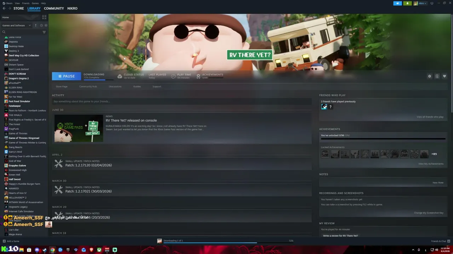Screen dimensions: 453x254
Task: Open the NIKRO profile tab
Action: 72,8
